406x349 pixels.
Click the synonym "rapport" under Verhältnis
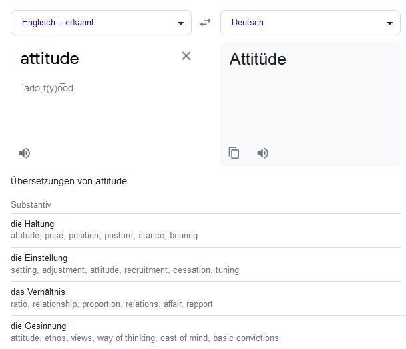(200, 304)
